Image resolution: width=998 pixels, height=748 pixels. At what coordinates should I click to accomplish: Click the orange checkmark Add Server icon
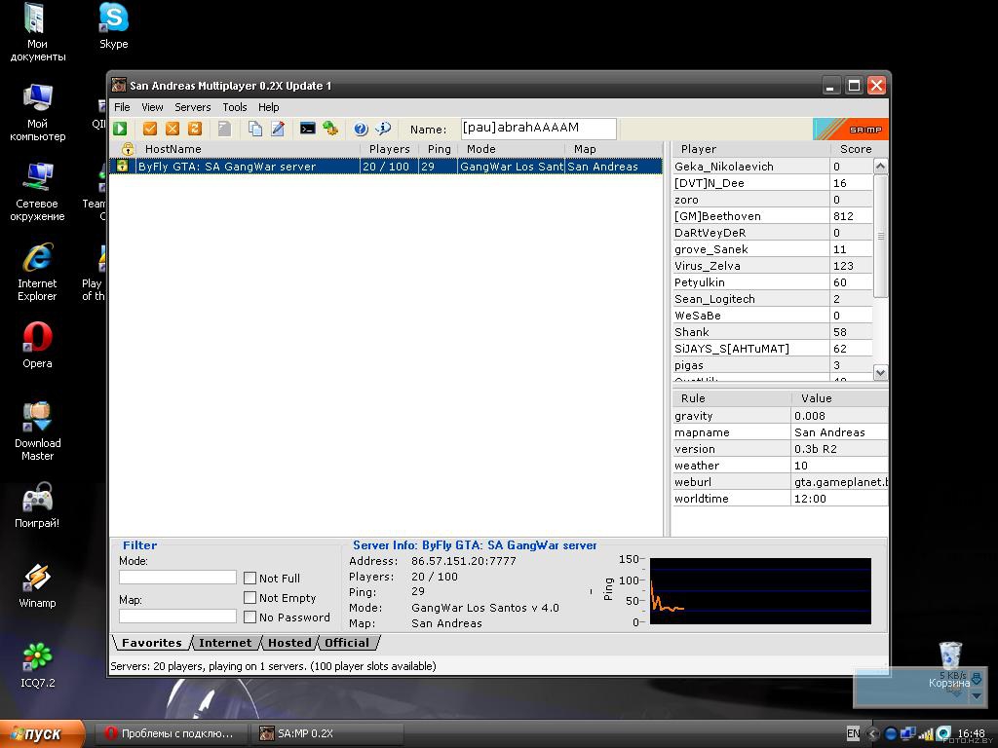[x=149, y=130]
